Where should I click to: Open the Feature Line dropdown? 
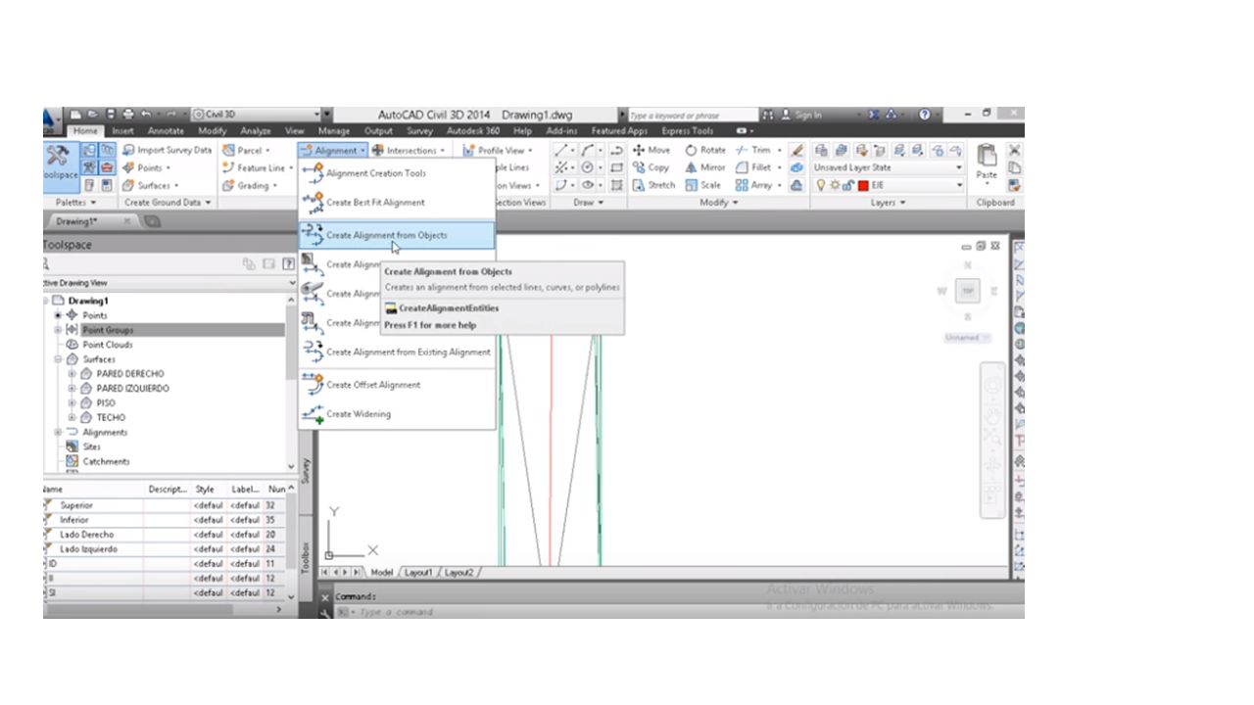[258, 167]
